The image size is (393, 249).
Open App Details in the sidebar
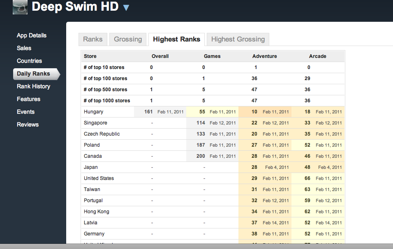(x=32, y=35)
